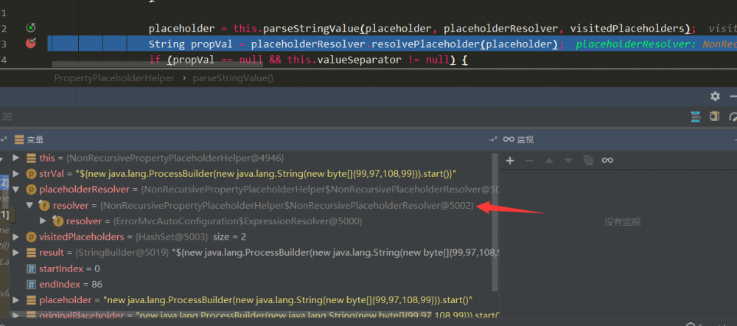Click the primitive icon beside endIndex
Viewport: 737px width, 326px height.
[31, 284]
